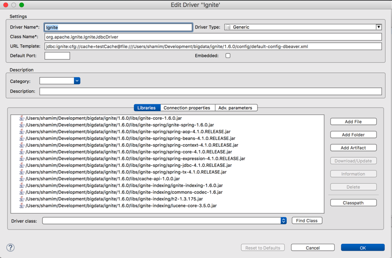The image size is (392, 258).
Task: Click the jar icon beside h2-1.3.175.jar
Action: 22,199
